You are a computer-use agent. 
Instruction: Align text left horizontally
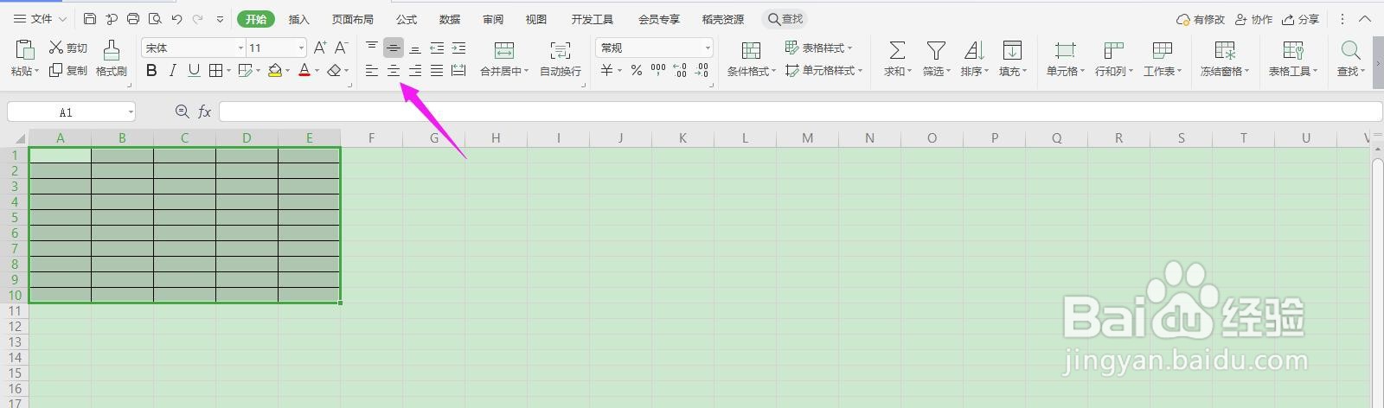pos(372,71)
